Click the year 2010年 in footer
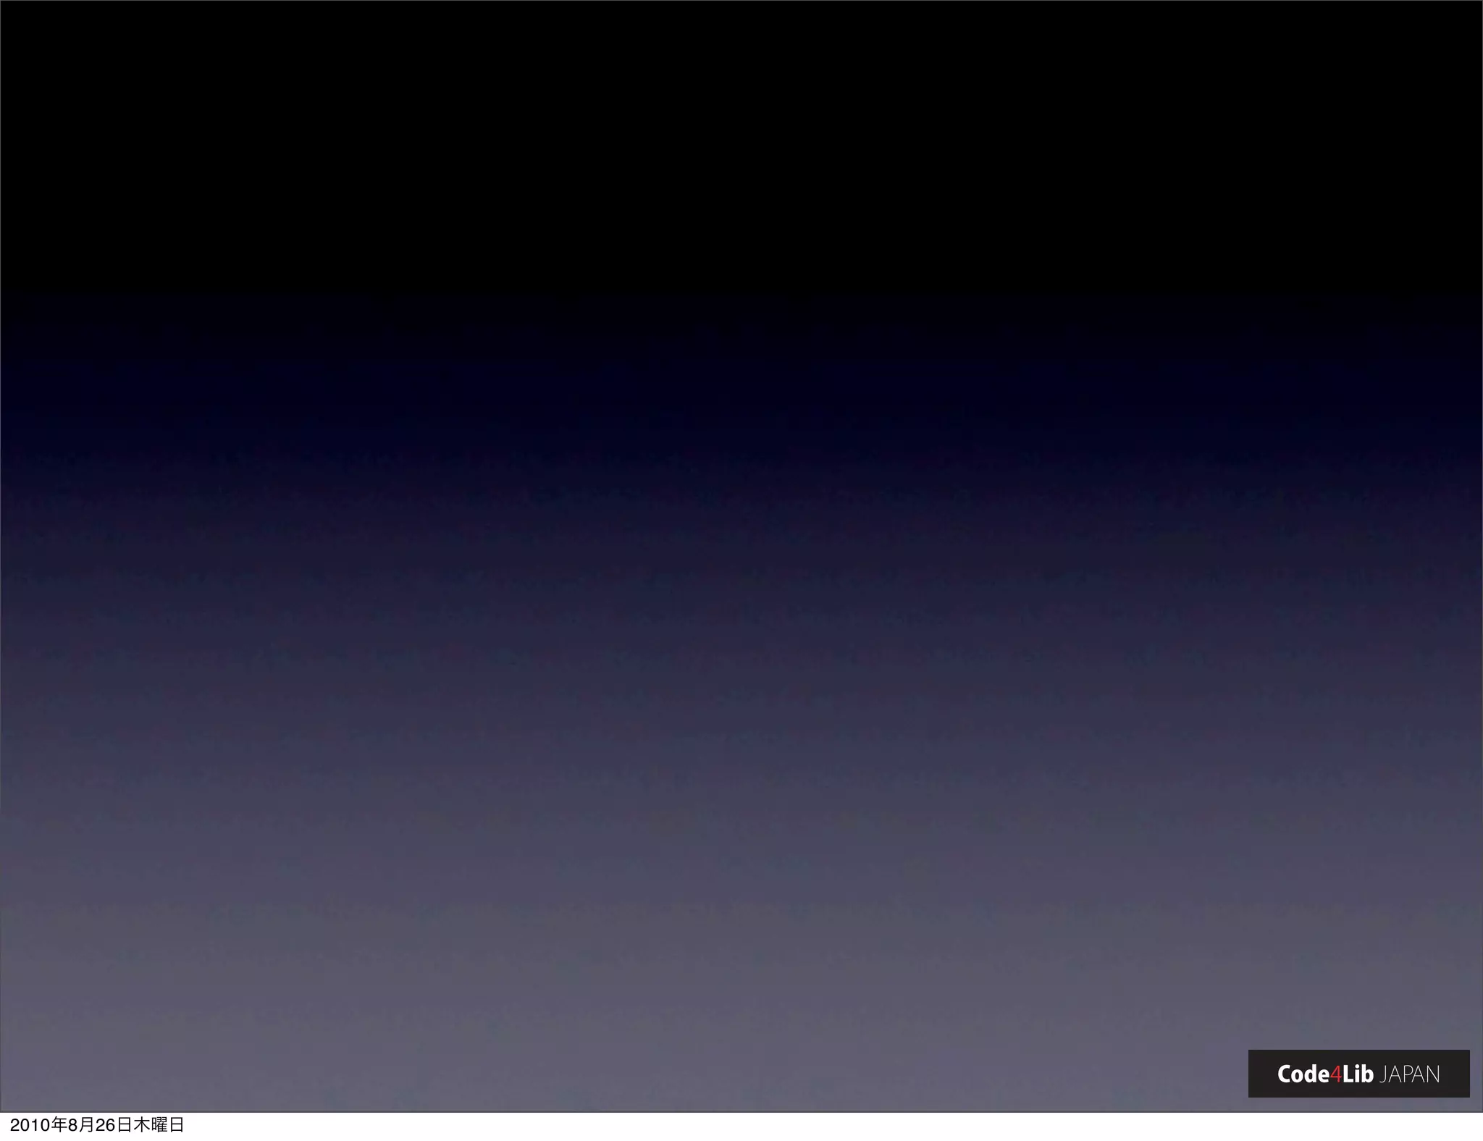The image size is (1483, 1141). [38, 1125]
